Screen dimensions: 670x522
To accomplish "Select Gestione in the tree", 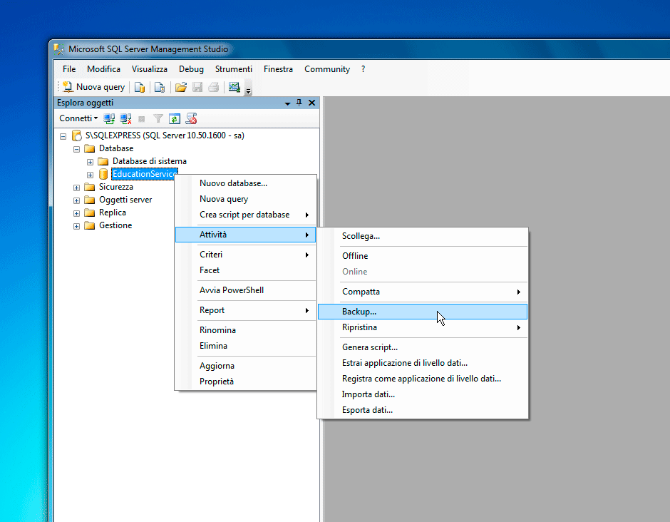I will (x=115, y=225).
